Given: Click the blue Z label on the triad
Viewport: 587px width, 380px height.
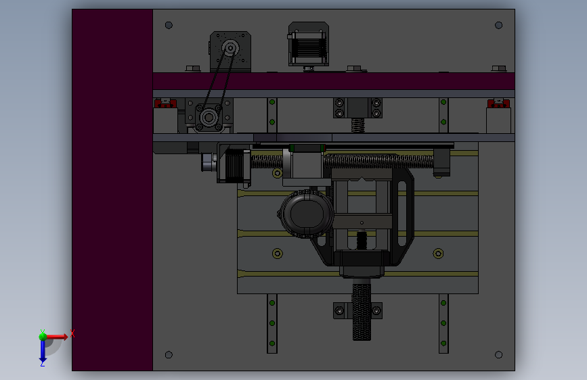Looking at the screenshot, I should (x=42, y=364).
